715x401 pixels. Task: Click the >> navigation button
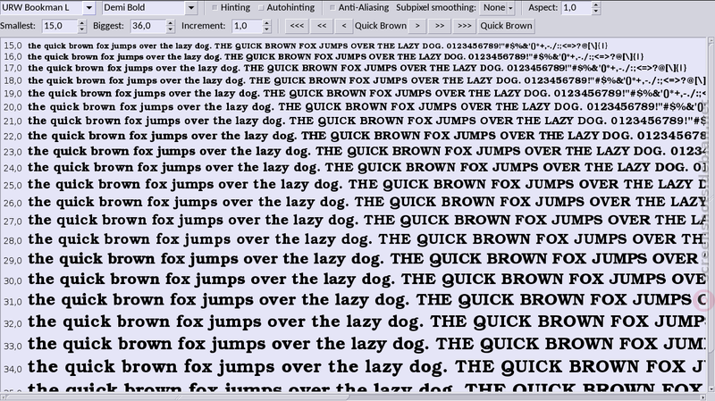440,26
